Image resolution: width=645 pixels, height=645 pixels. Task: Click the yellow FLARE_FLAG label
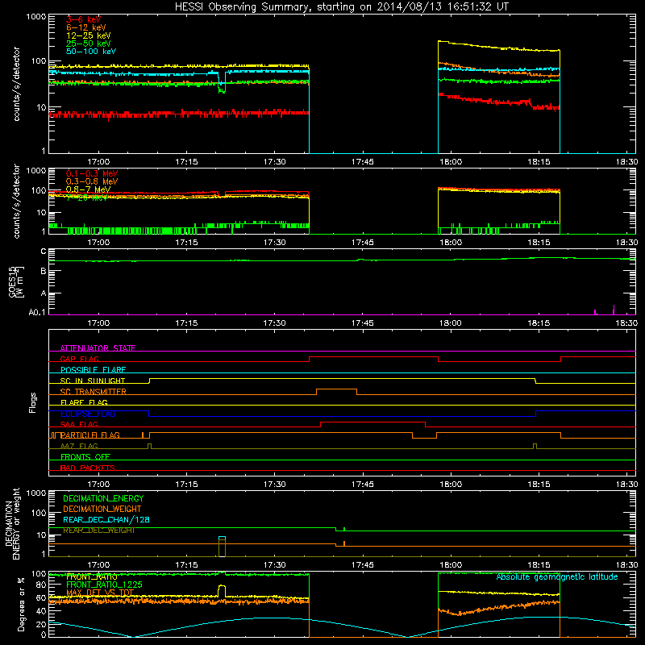click(x=84, y=402)
